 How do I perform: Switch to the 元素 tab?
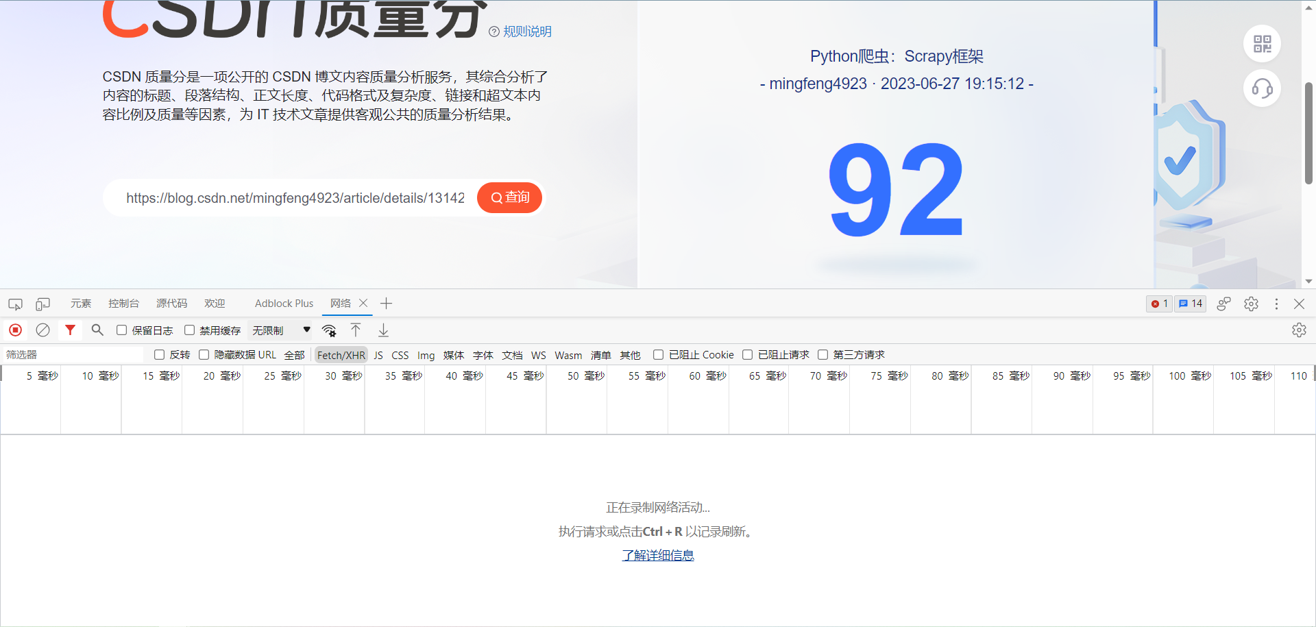(81, 304)
